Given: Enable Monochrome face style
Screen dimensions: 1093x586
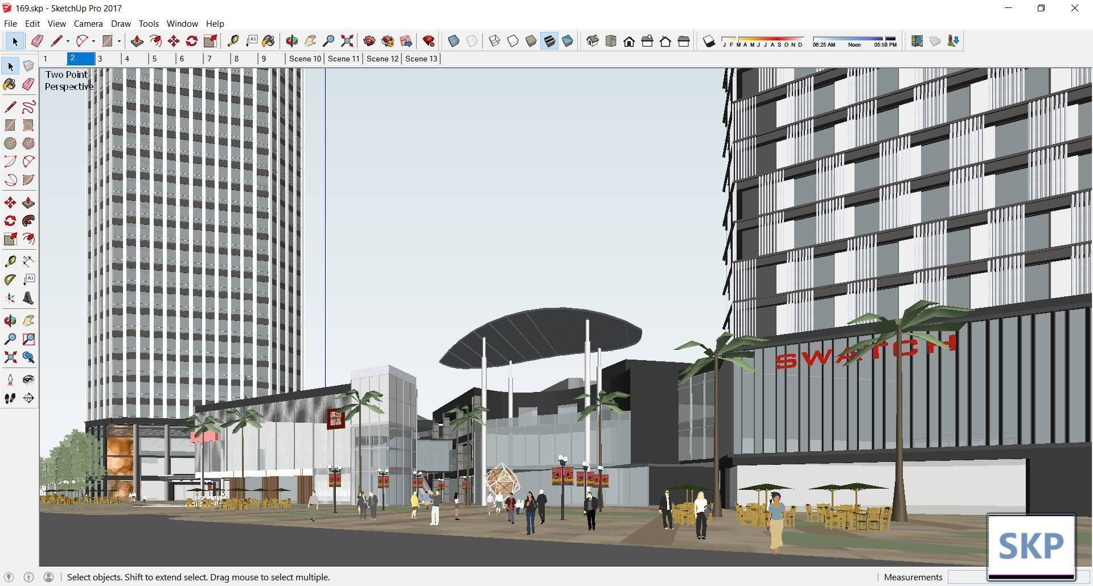Looking at the screenshot, I should (x=568, y=41).
